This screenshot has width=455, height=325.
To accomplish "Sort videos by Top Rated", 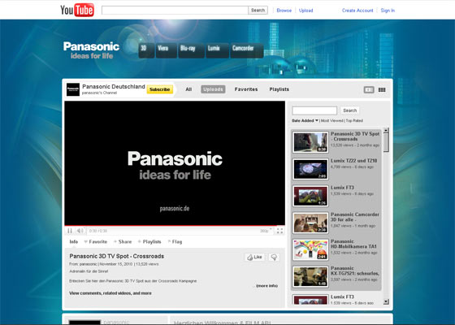I will click(x=354, y=121).
